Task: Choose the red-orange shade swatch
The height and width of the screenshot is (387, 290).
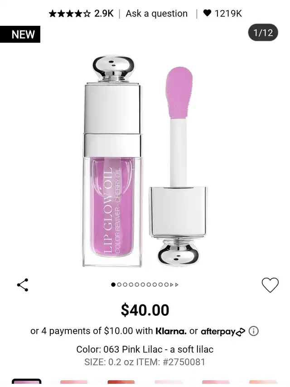Action: pos(121,383)
